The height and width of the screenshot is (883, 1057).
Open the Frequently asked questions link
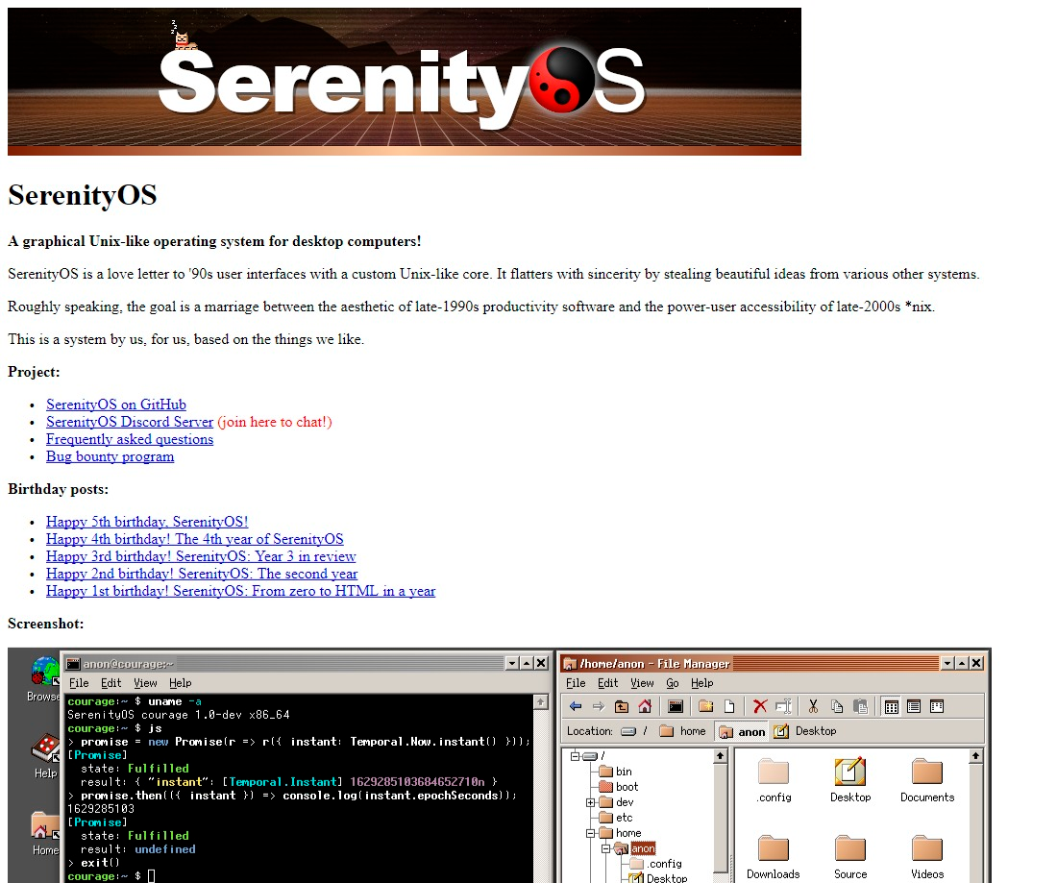tap(130, 439)
